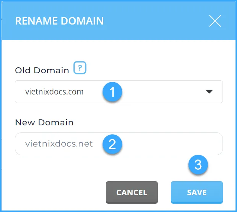The width and height of the screenshot is (237, 212).
Task: Open the Old Domain help icon
Action: pos(80,68)
